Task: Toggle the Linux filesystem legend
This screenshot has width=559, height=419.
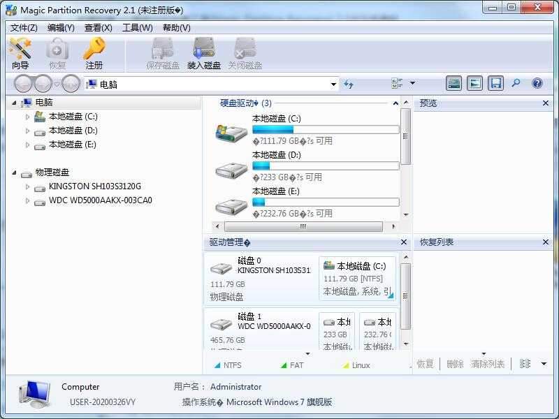Action: [x=360, y=365]
